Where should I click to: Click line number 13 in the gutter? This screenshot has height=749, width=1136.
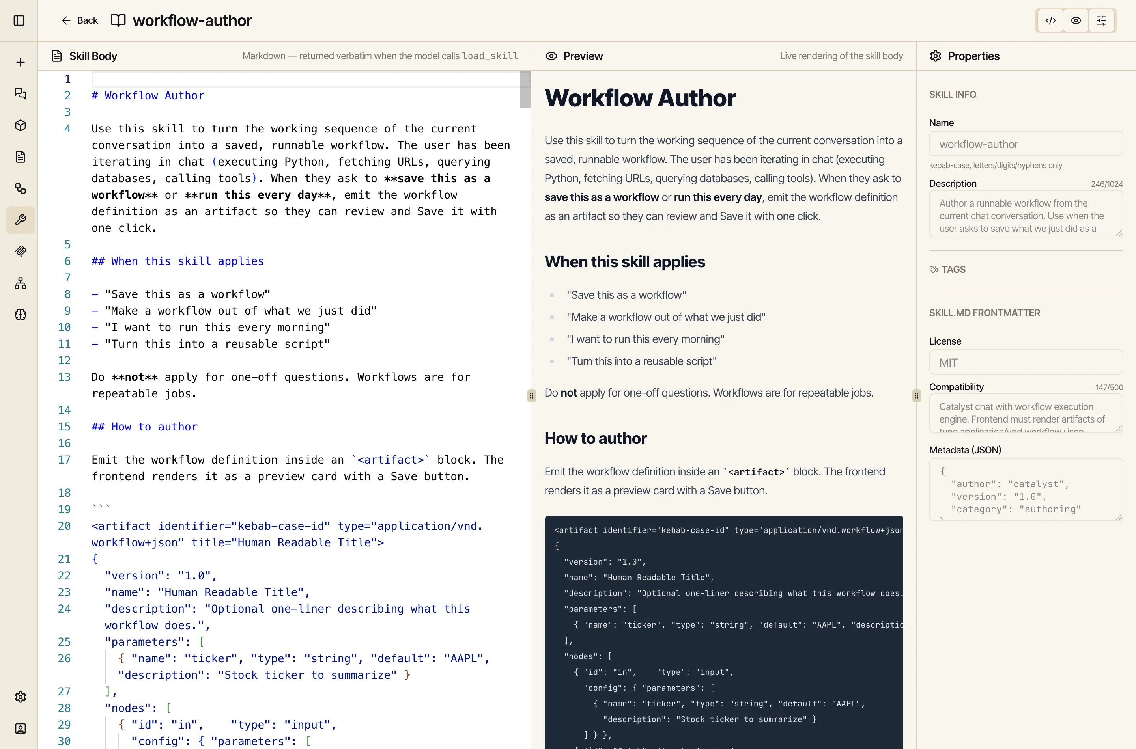coord(64,377)
